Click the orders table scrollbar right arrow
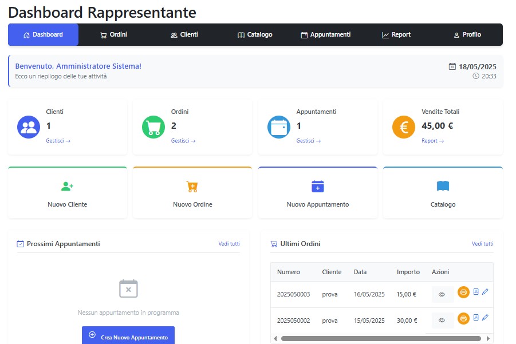This screenshot has width=516, height=344. [x=489, y=338]
